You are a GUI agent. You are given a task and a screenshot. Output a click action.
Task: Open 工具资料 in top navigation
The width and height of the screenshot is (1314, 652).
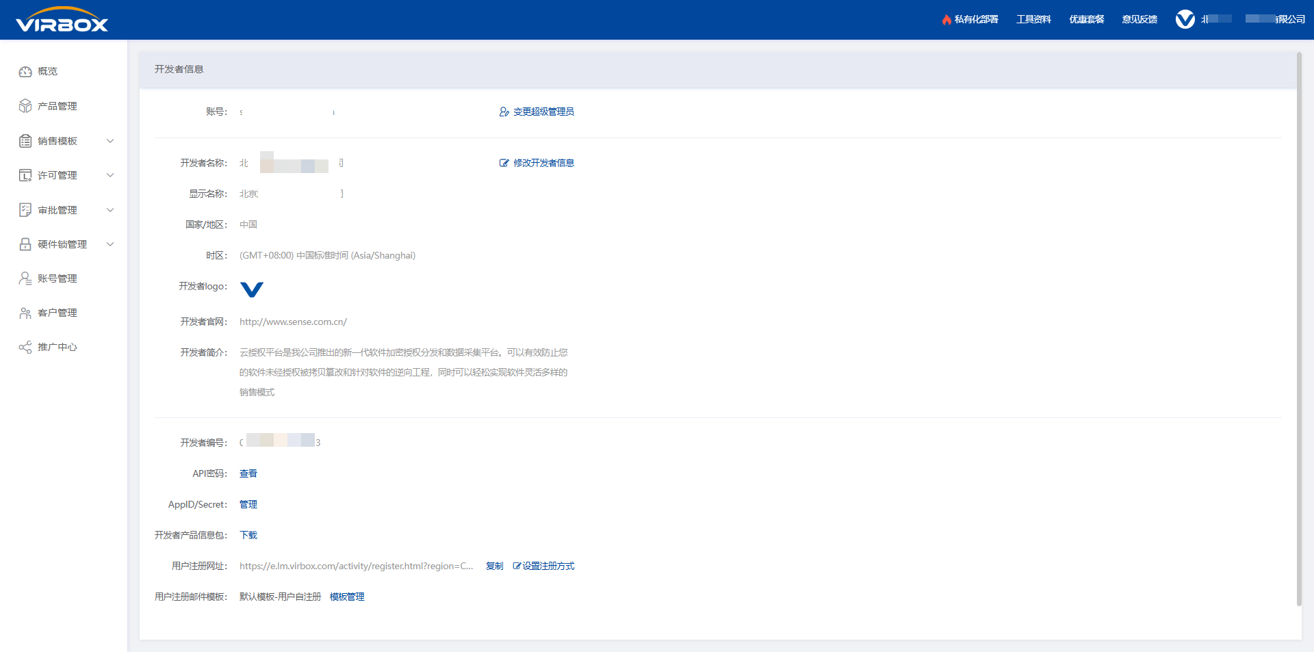click(x=1033, y=19)
